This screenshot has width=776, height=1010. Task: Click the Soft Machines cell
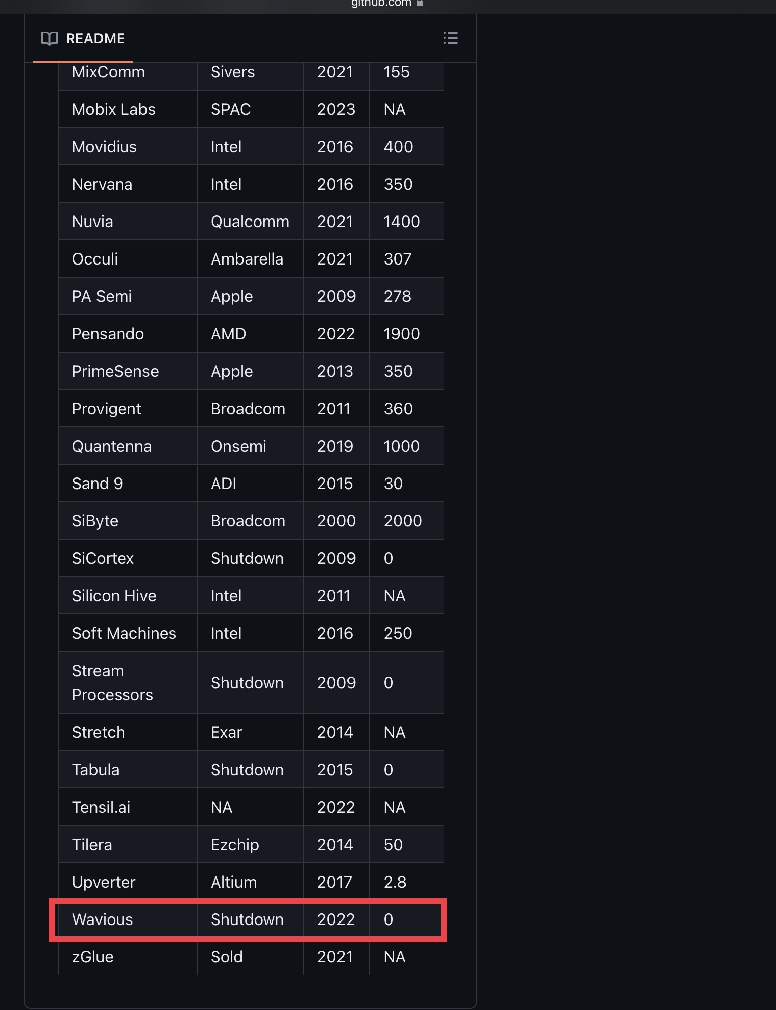click(124, 633)
